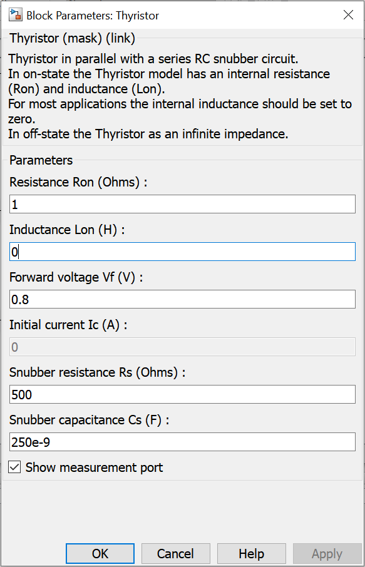Click the greyed-out Initial current Ic field

(x=182, y=347)
